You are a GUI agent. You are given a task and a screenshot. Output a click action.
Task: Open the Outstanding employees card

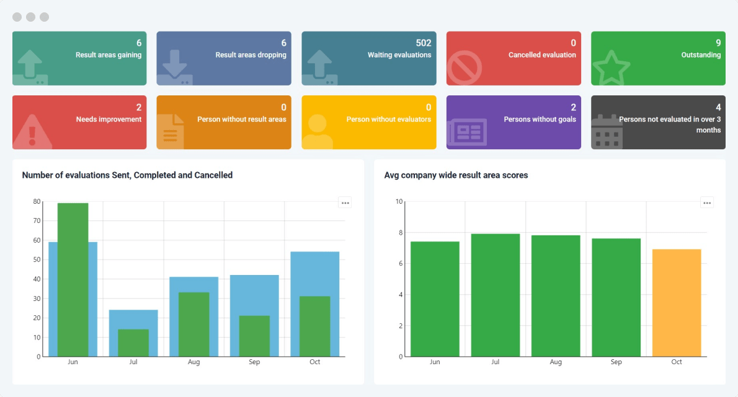[657, 58]
